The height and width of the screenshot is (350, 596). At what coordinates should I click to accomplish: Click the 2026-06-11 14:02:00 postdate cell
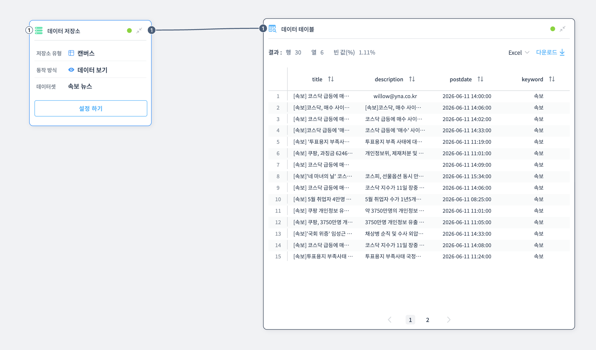(x=467, y=119)
